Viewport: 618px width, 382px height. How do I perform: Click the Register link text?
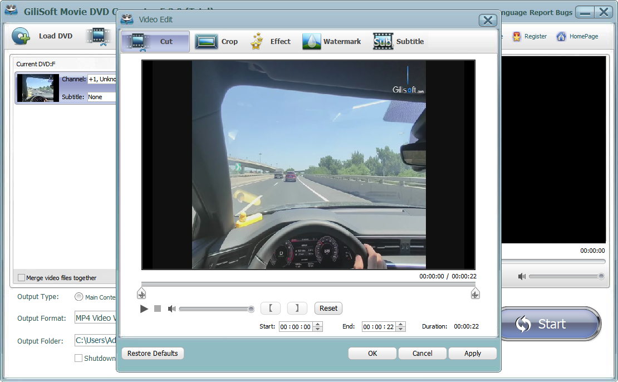tap(536, 36)
